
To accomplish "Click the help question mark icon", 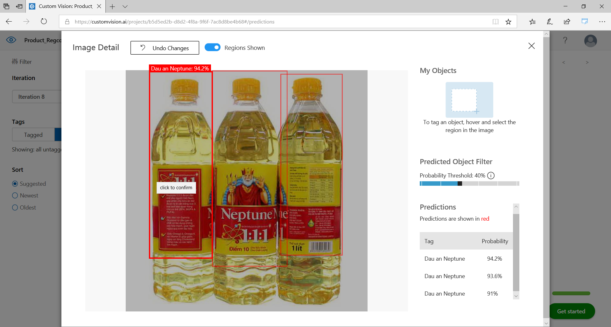I will click(565, 40).
